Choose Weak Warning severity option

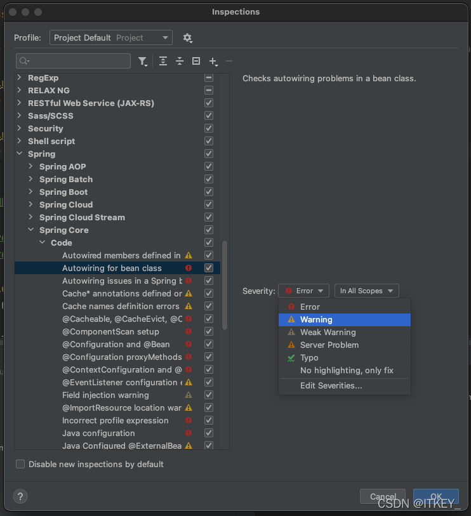coord(345,333)
